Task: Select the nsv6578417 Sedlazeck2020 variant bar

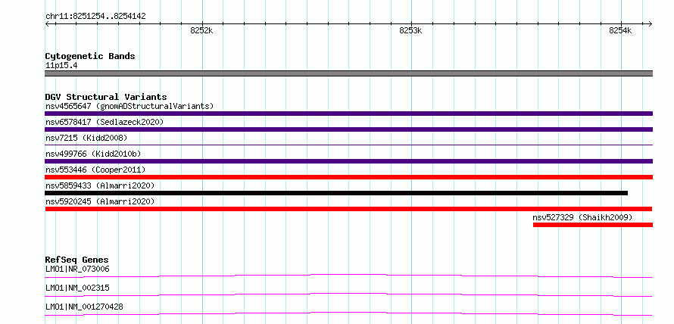Action: point(348,129)
